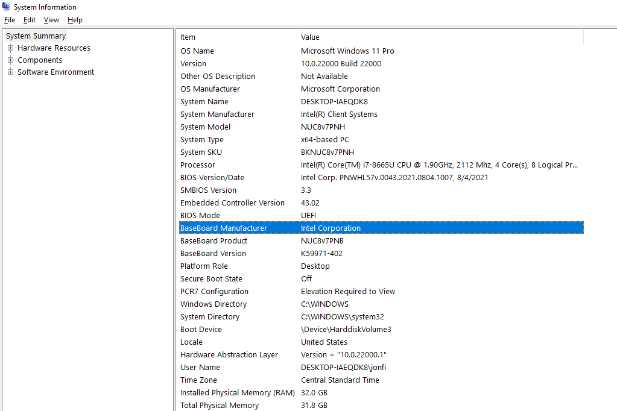Select the SMBIOS Version row

pyautogui.click(x=381, y=190)
